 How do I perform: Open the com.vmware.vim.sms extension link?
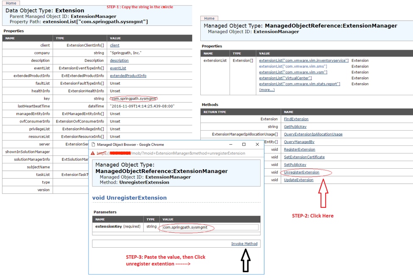[x=293, y=66]
